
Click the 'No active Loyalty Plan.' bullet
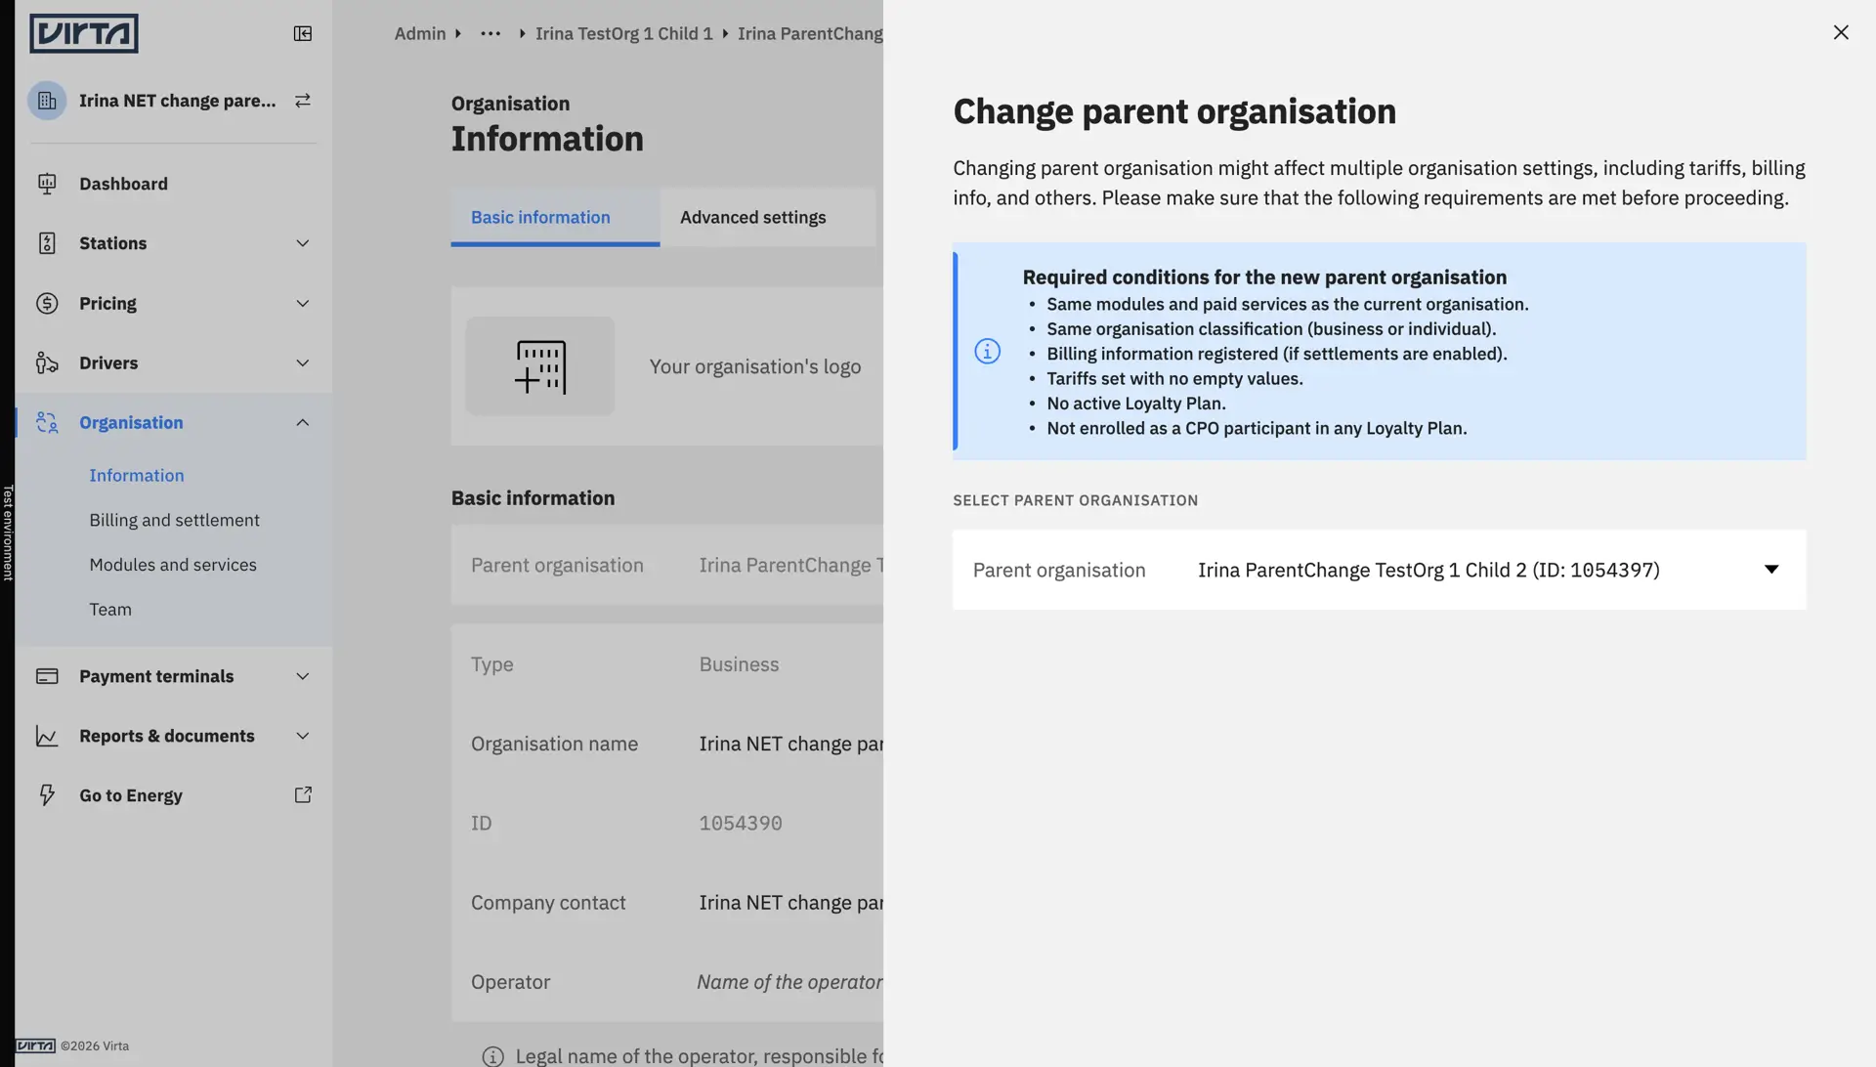1136,404
